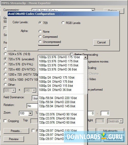The image size is (128, 145).
Task: Click Cancel in Avid DNxHD Codec Configuration
Action: pos(101,42)
